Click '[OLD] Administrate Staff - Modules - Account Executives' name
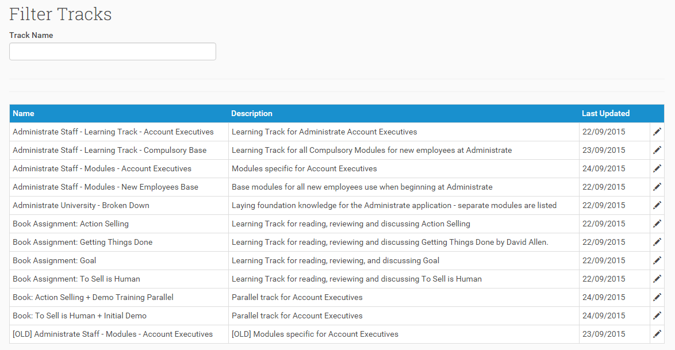This screenshot has height=350, width=675. (x=113, y=334)
